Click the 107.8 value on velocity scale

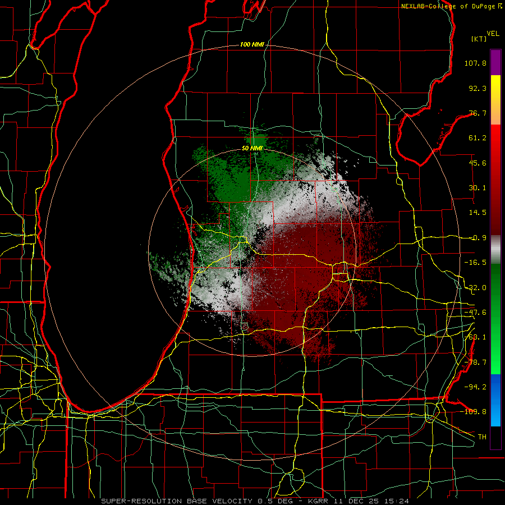475,63
